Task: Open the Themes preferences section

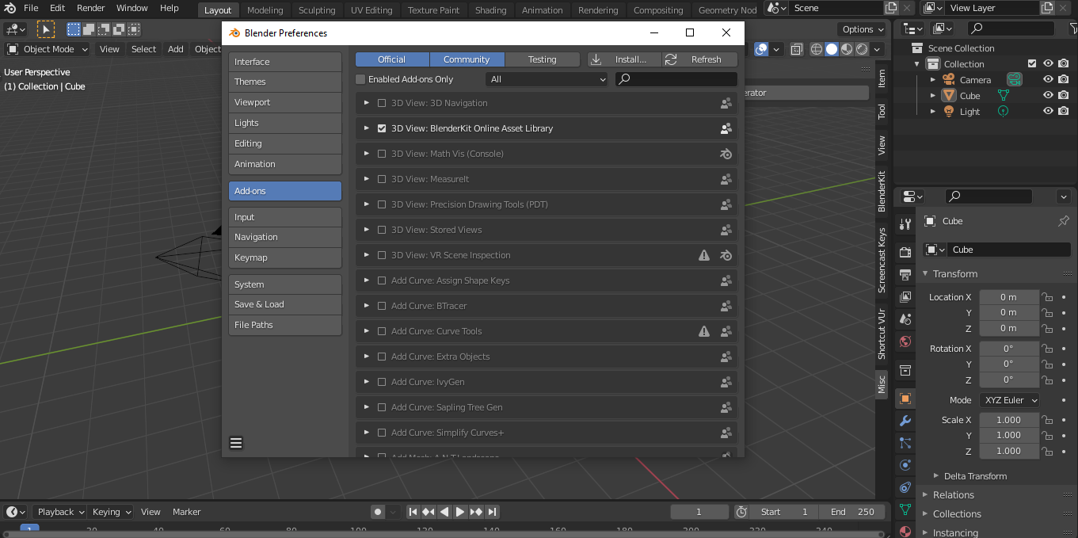Action: click(285, 82)
